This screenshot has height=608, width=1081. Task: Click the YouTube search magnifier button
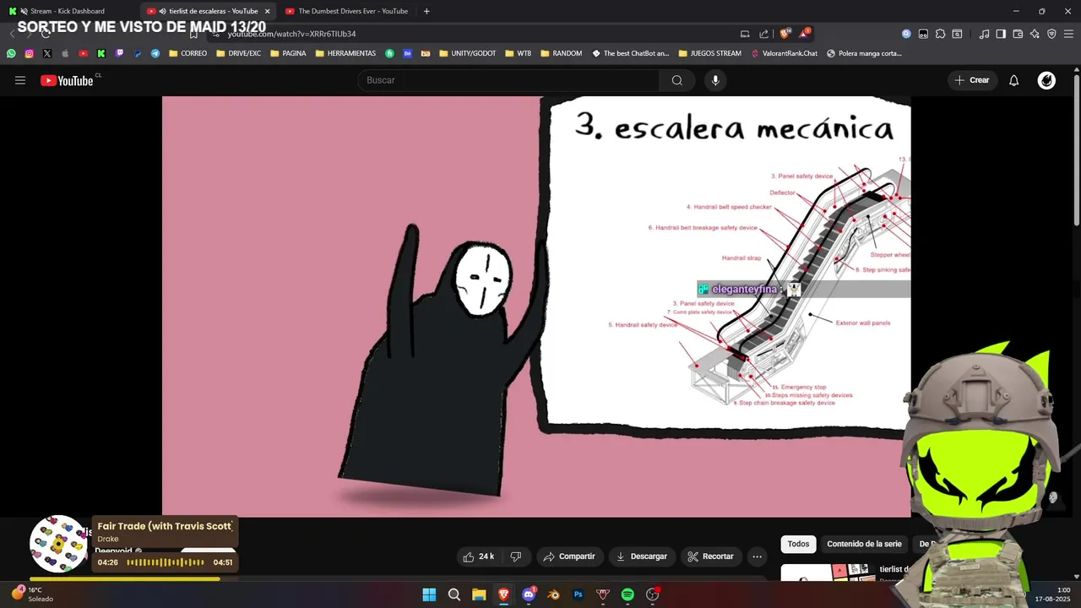pyautogui.click(x=676, y=80)
